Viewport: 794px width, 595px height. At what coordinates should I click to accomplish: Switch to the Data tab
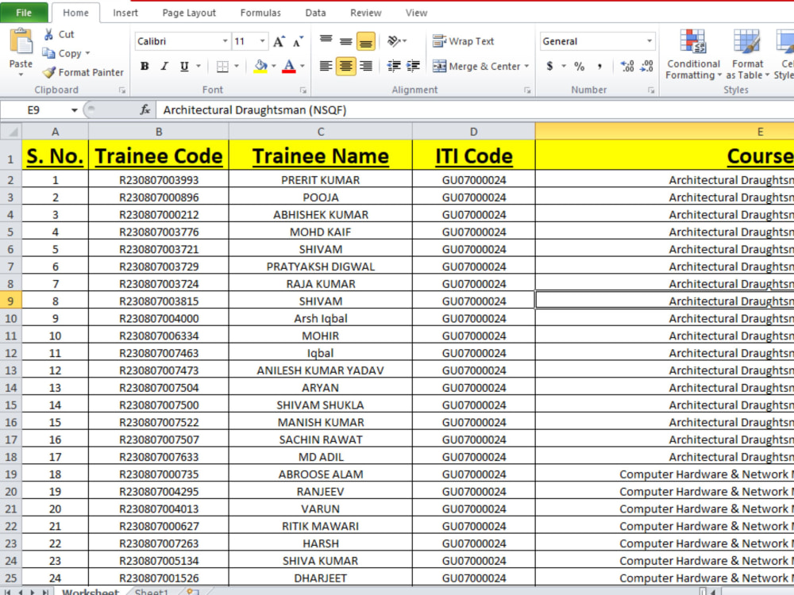point(315,13)
